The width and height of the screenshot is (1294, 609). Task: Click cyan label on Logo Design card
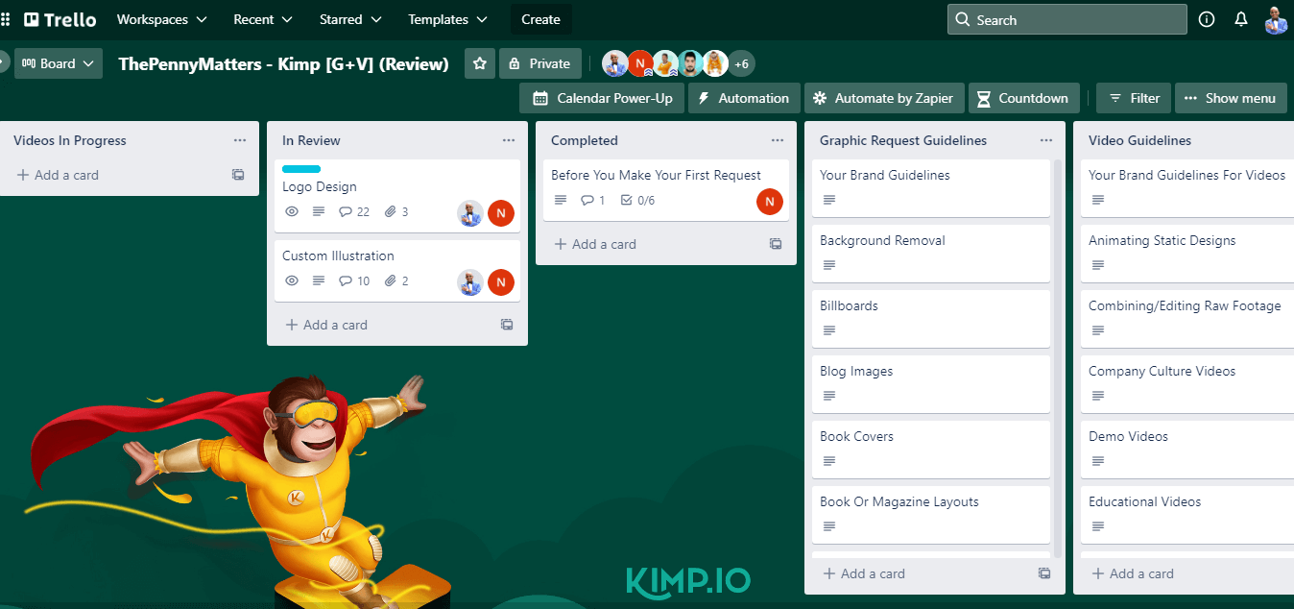coord(301,169)
